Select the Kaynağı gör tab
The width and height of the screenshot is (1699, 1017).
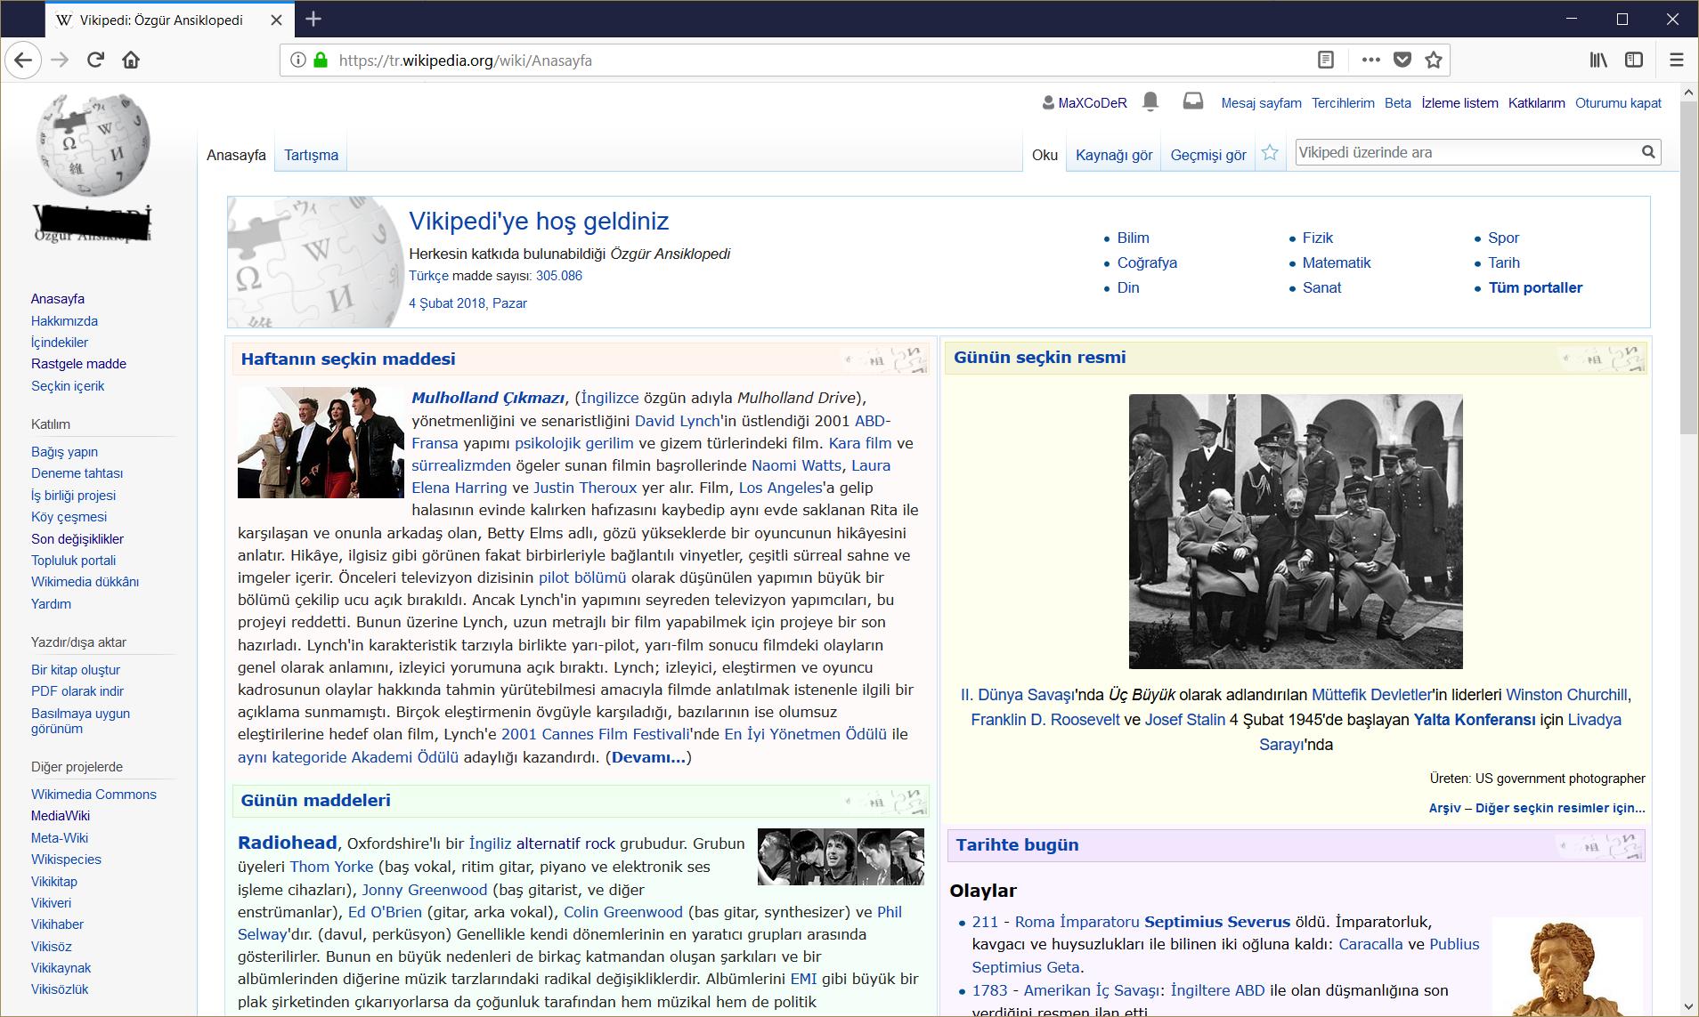[1114, 154]
